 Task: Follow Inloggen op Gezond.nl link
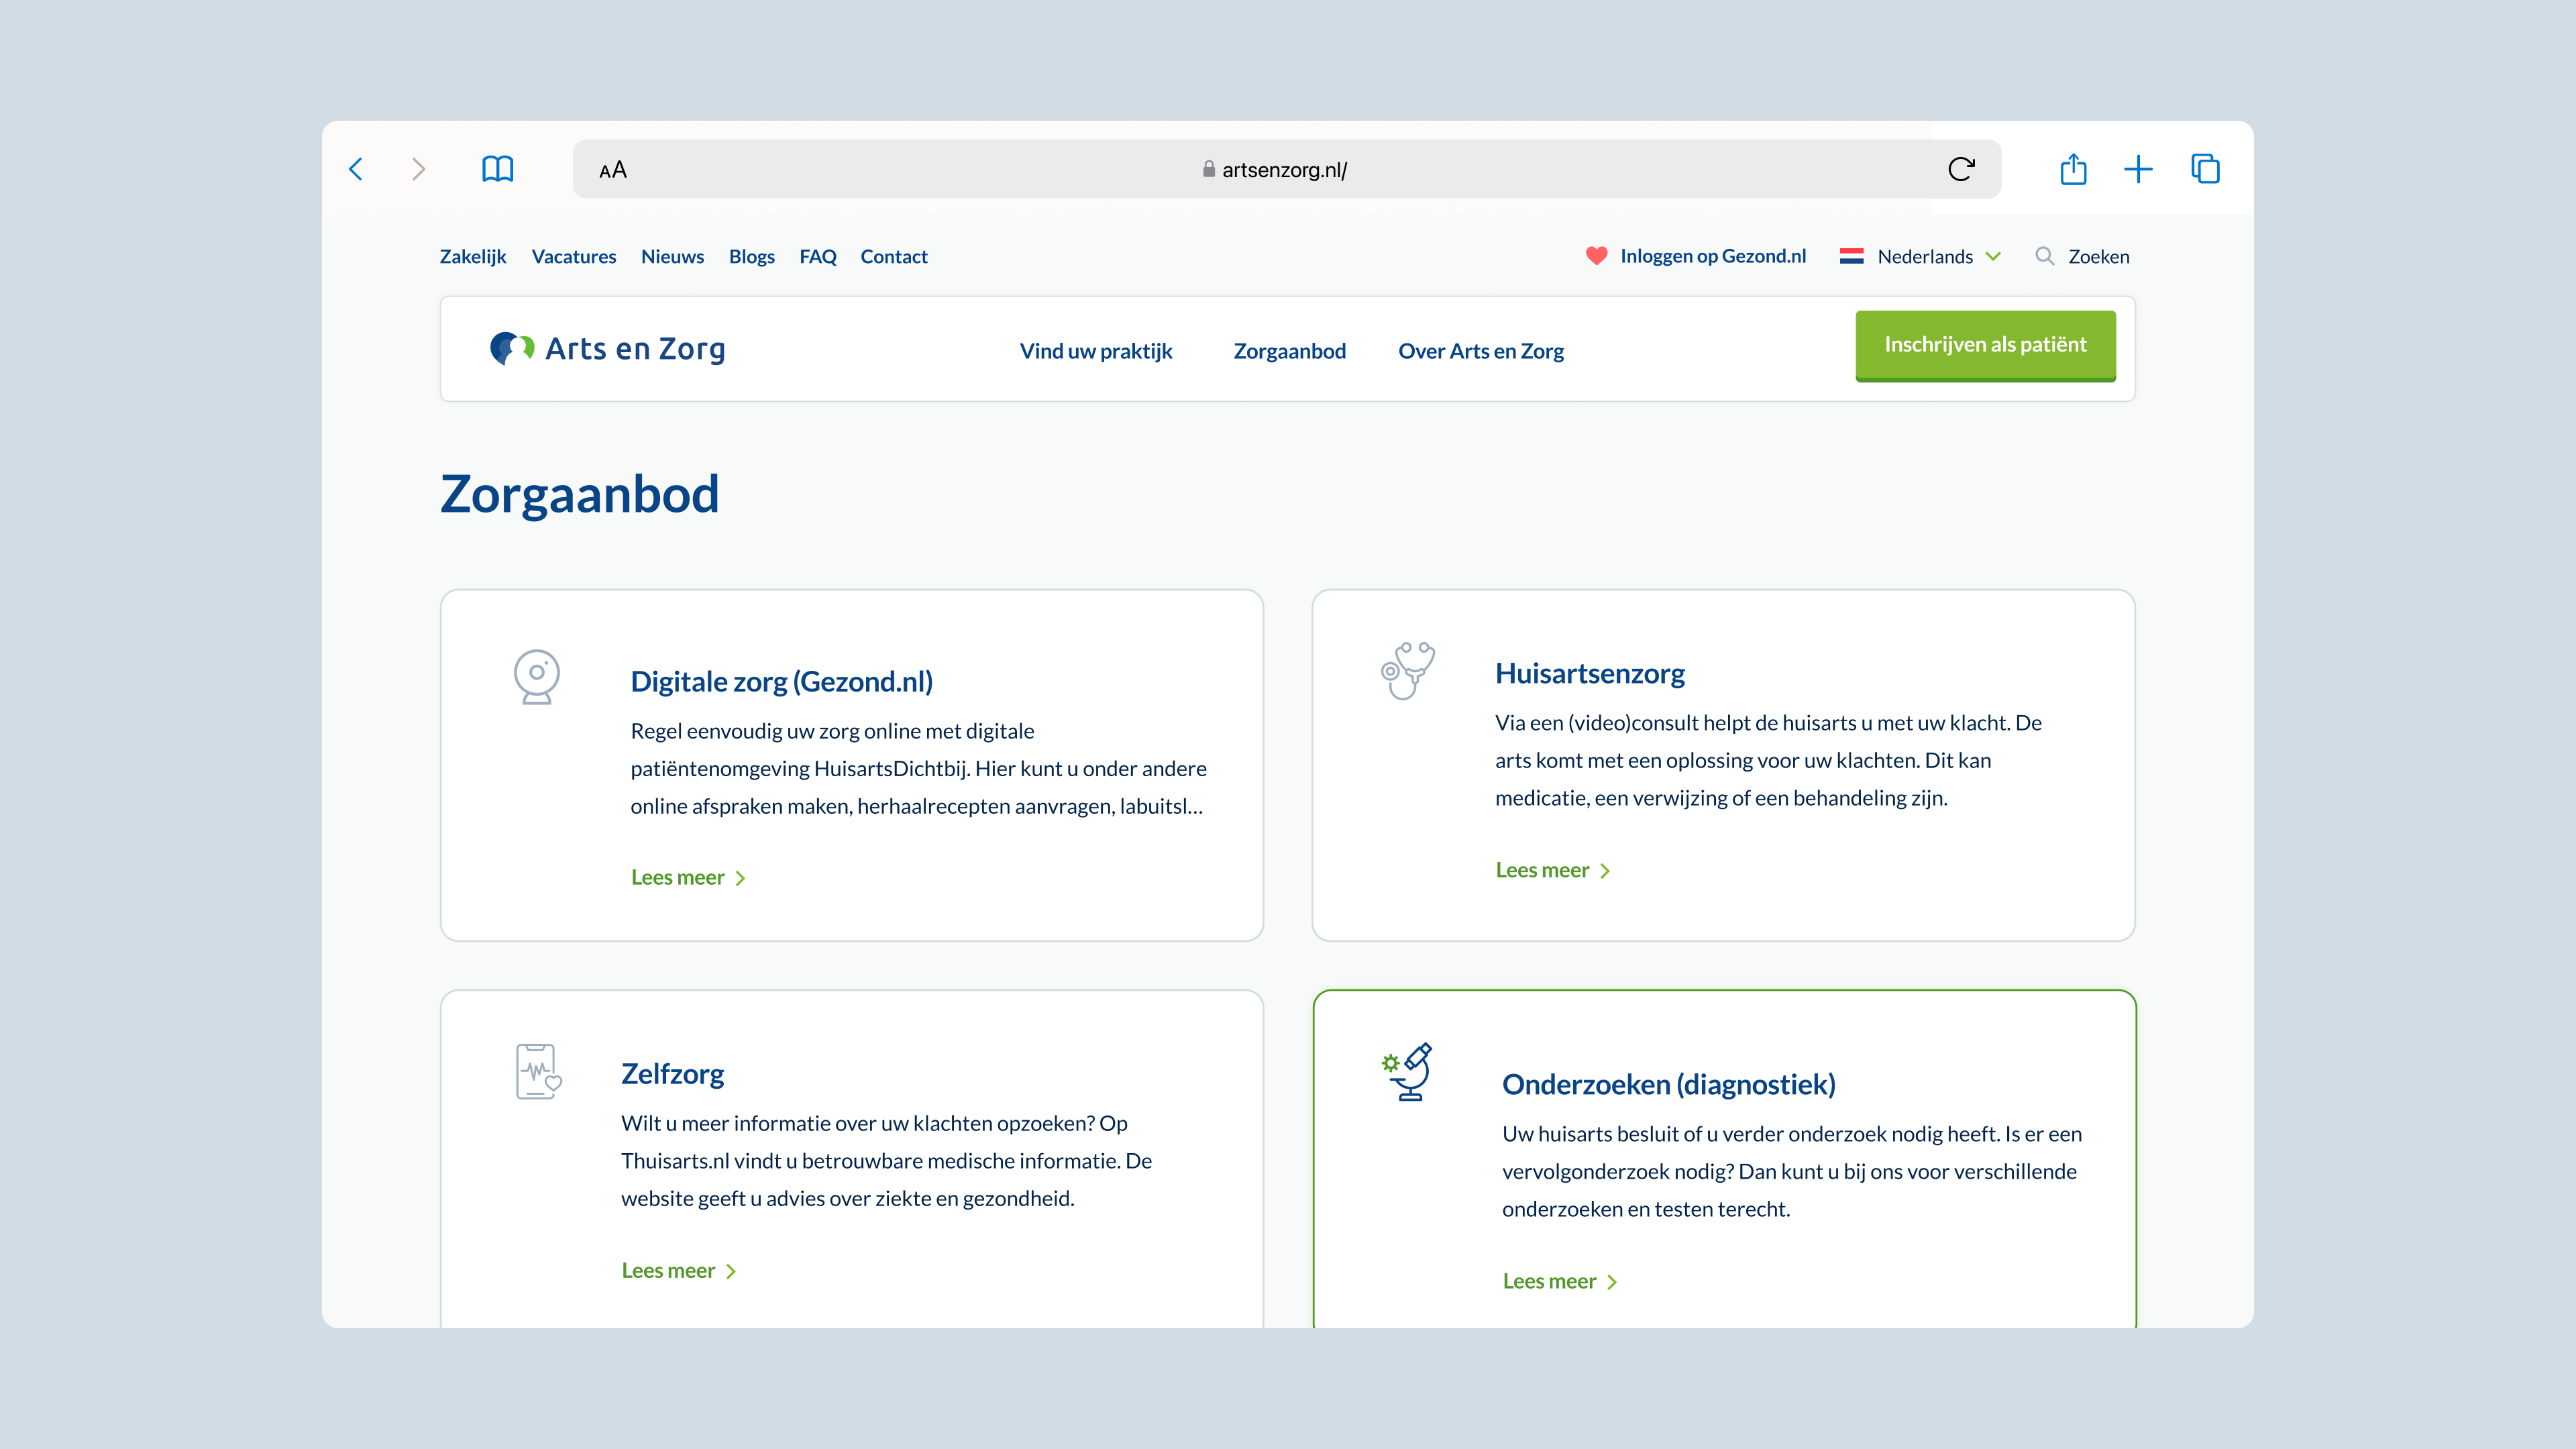1712,256
